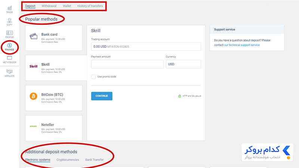Go to Profile in the sidebar
The image size is (299, 168).
[9, 34]
